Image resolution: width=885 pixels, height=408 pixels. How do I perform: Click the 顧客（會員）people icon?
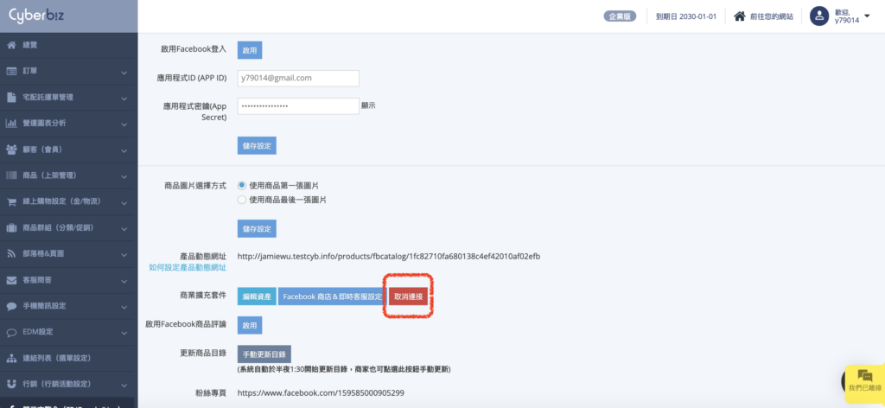(x=11, y=150)
